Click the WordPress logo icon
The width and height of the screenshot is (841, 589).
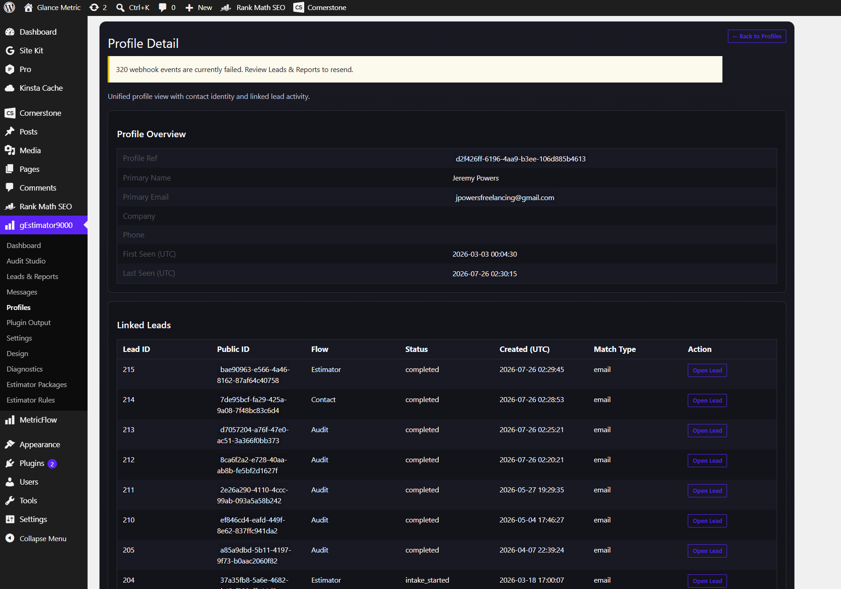10,7
